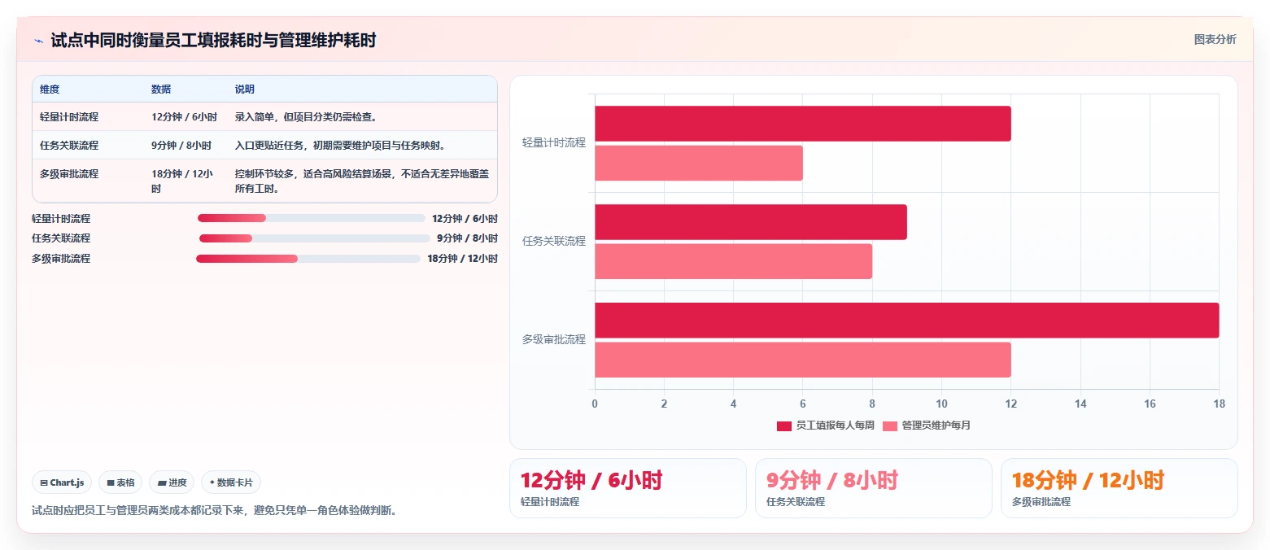
Task: Click the 多级审批流程 y-axis label on the chart
Action: click(x=554, y=339)
